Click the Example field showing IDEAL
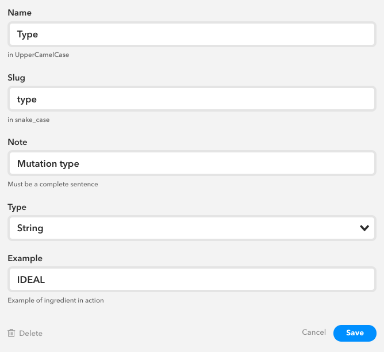The height and width of the screenshot is (352, 384). 192,280
